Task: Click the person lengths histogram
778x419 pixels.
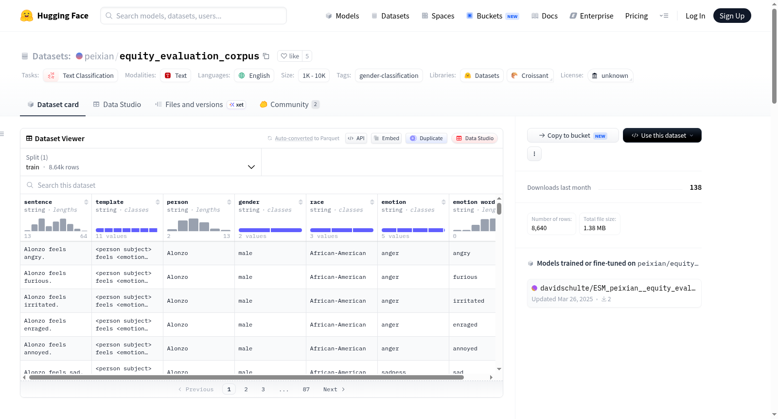Action: coord(199,224)
